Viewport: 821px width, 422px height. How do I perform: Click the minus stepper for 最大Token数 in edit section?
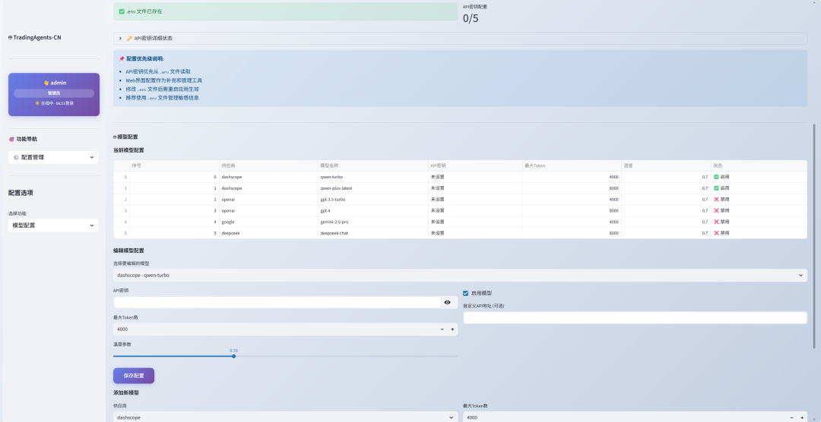[442, 329]
